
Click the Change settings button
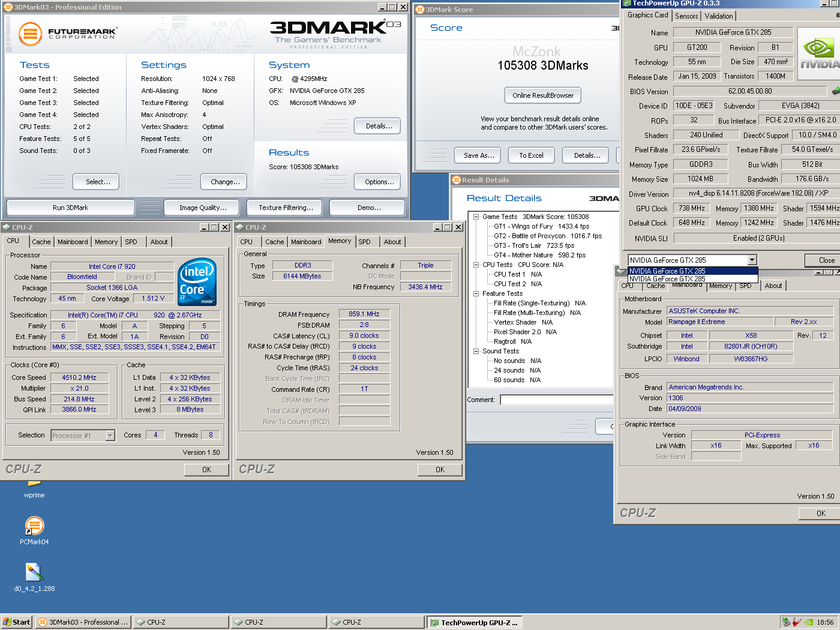224,182
